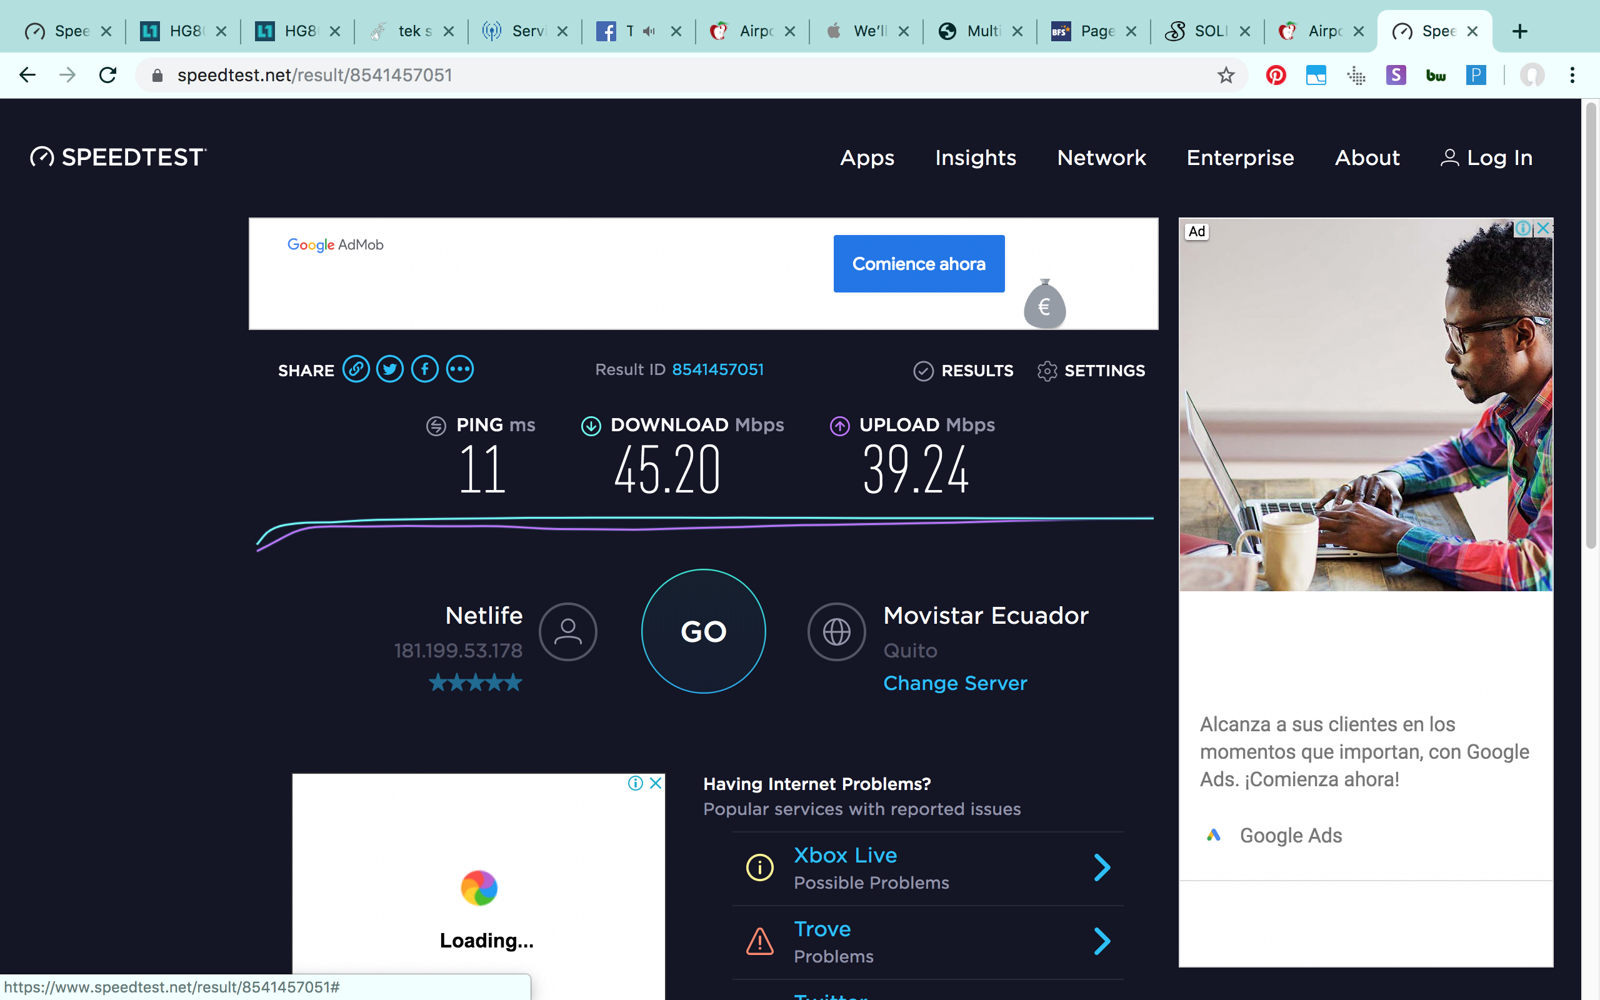Viewport: 1600px width, 1000px height.
Task: Share result on Twitter icon
Action: [x=390, y=369]
